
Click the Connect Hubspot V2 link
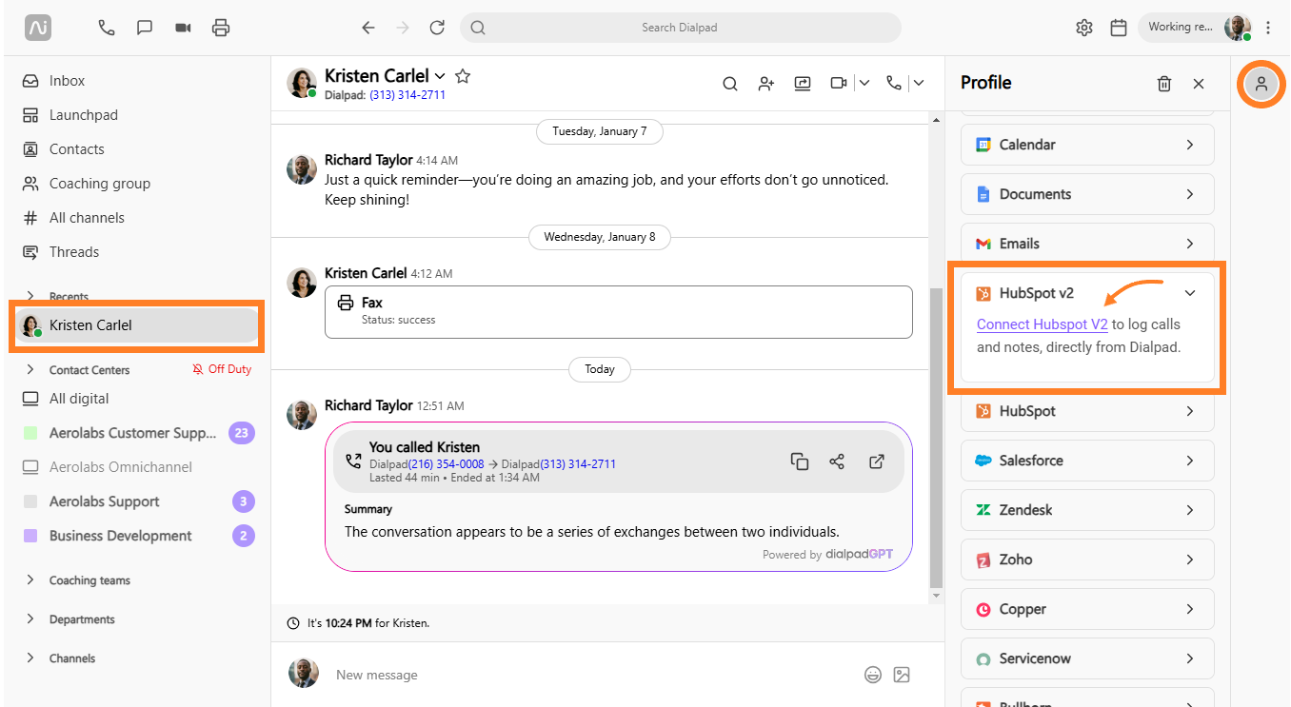pyautogui.click(x=1043, y=324)
